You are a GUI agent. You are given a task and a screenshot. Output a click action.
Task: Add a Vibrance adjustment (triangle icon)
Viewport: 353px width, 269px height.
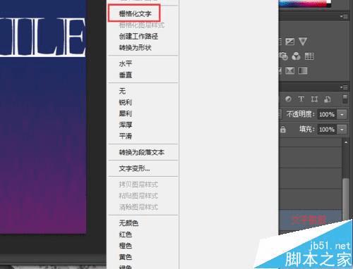click(x=303, y=42)
